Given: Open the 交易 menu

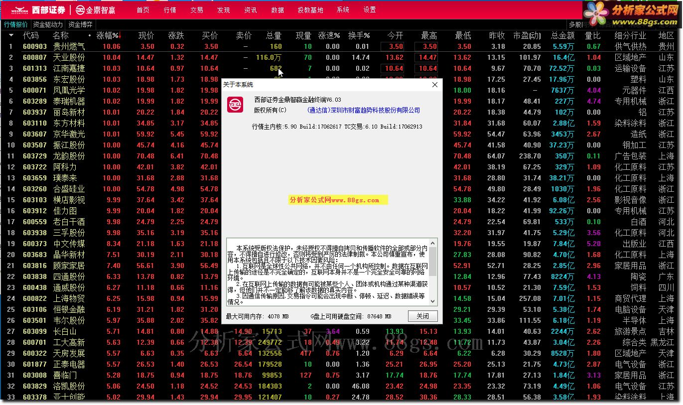Looking at the screenshot, I should pyautogui.click(x=197, y=10).
